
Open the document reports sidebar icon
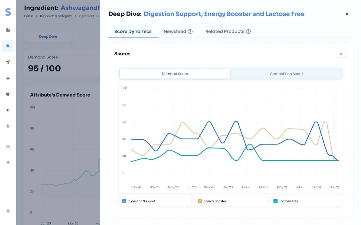pyautogui.click(x=8, y=126)
